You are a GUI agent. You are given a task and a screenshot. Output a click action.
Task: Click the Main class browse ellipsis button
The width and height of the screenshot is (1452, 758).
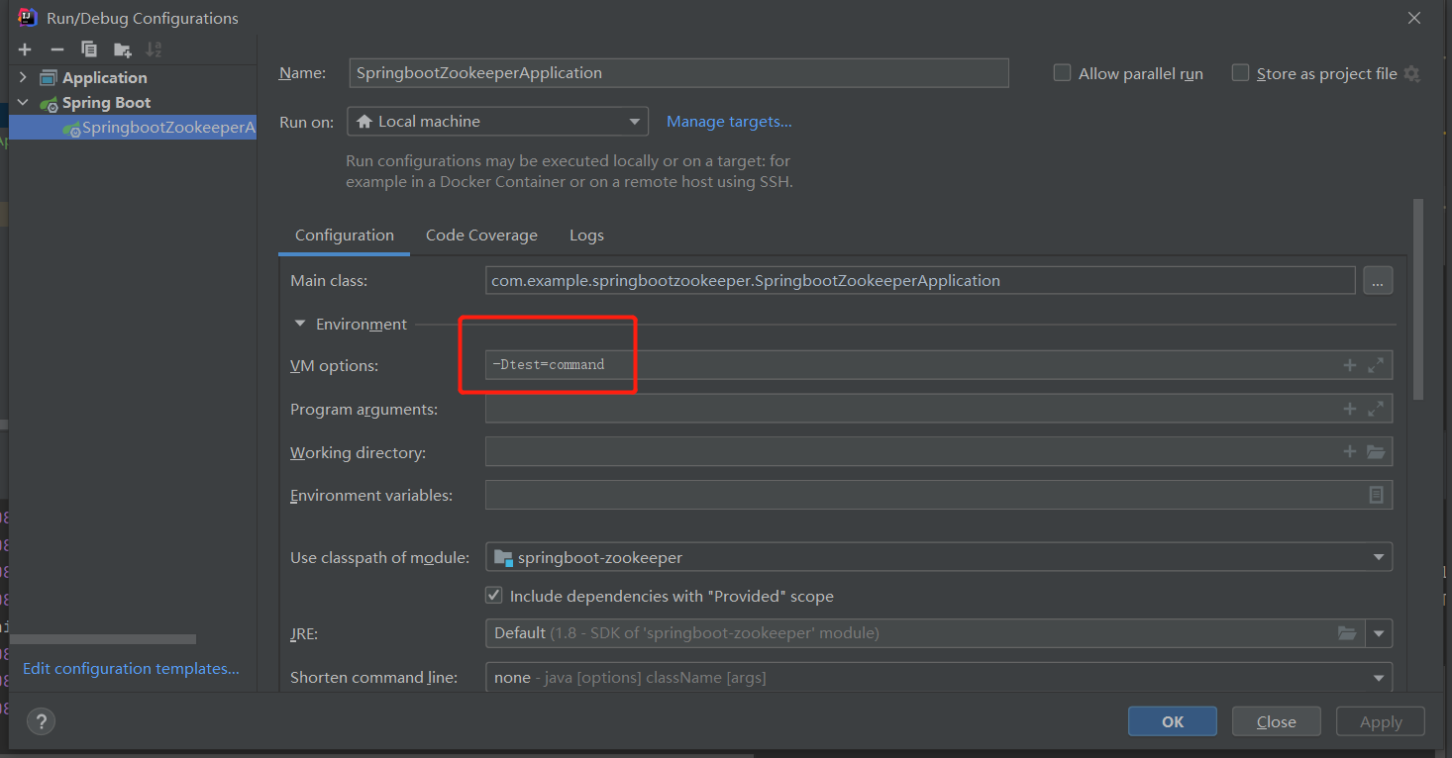pos(1378,281)
